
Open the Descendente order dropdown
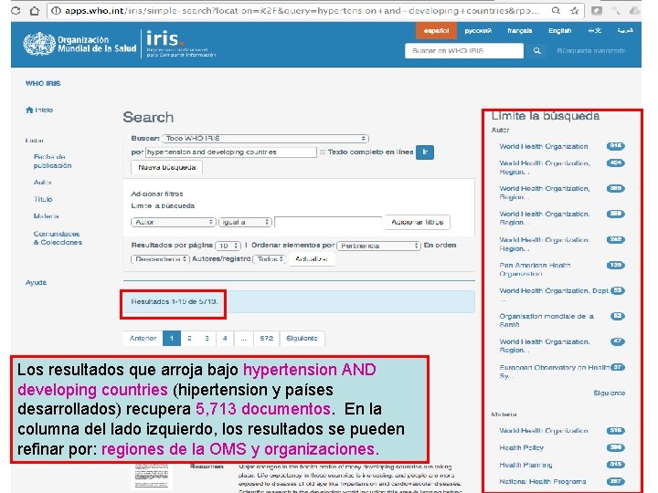click(160, 259)
